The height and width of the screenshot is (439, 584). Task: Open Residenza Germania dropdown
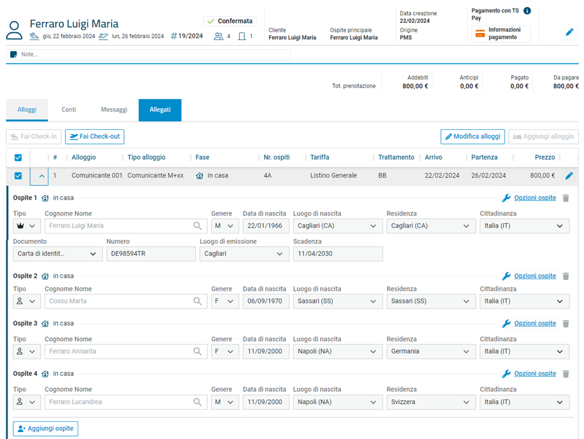(431, 351)
